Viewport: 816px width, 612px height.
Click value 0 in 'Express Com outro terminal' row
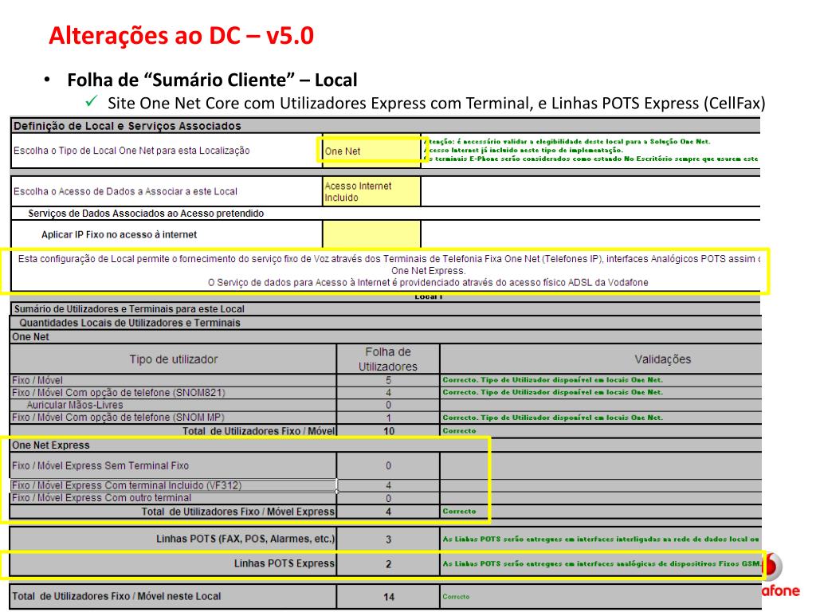click(x=388, y=499)
